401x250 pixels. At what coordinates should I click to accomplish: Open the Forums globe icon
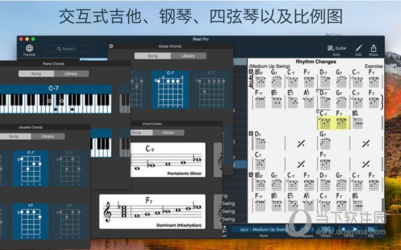click(x=29, y=48)
